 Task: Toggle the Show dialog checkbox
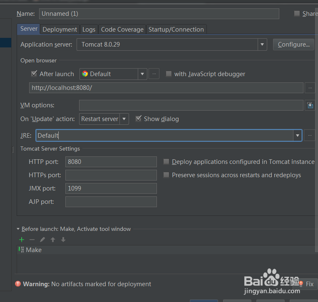point(139,119)
